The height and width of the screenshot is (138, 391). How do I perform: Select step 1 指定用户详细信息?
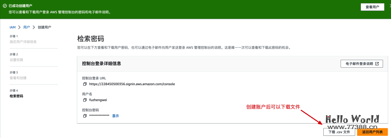[x=23, y=42]
